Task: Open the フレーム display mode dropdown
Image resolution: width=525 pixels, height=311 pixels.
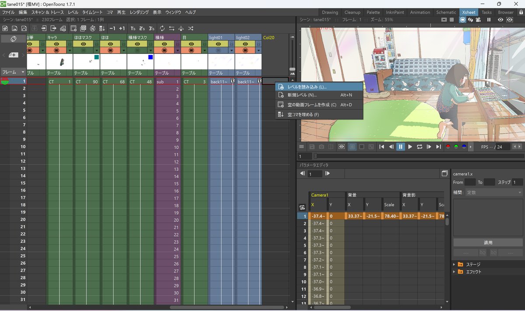Action: [13, 72]
